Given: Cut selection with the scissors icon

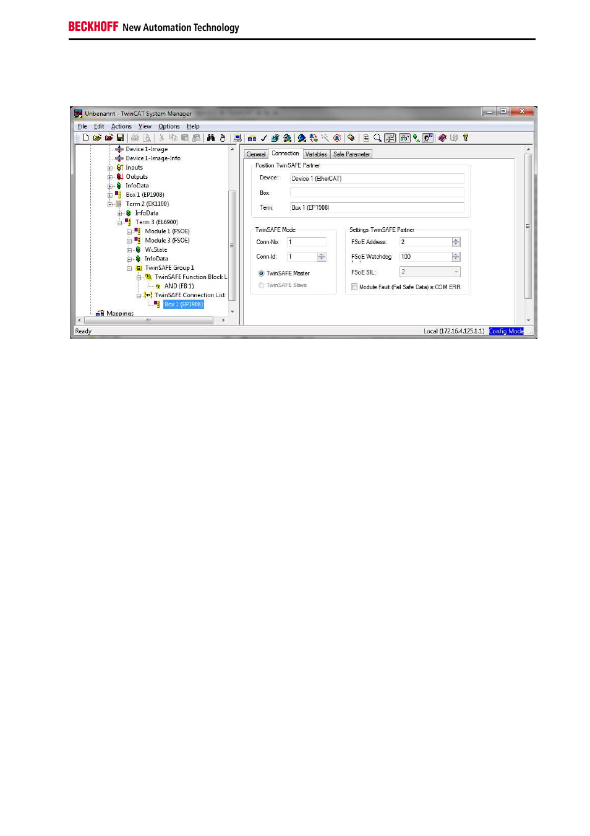Looking at the screenshot, I should (x=161, y=138).
